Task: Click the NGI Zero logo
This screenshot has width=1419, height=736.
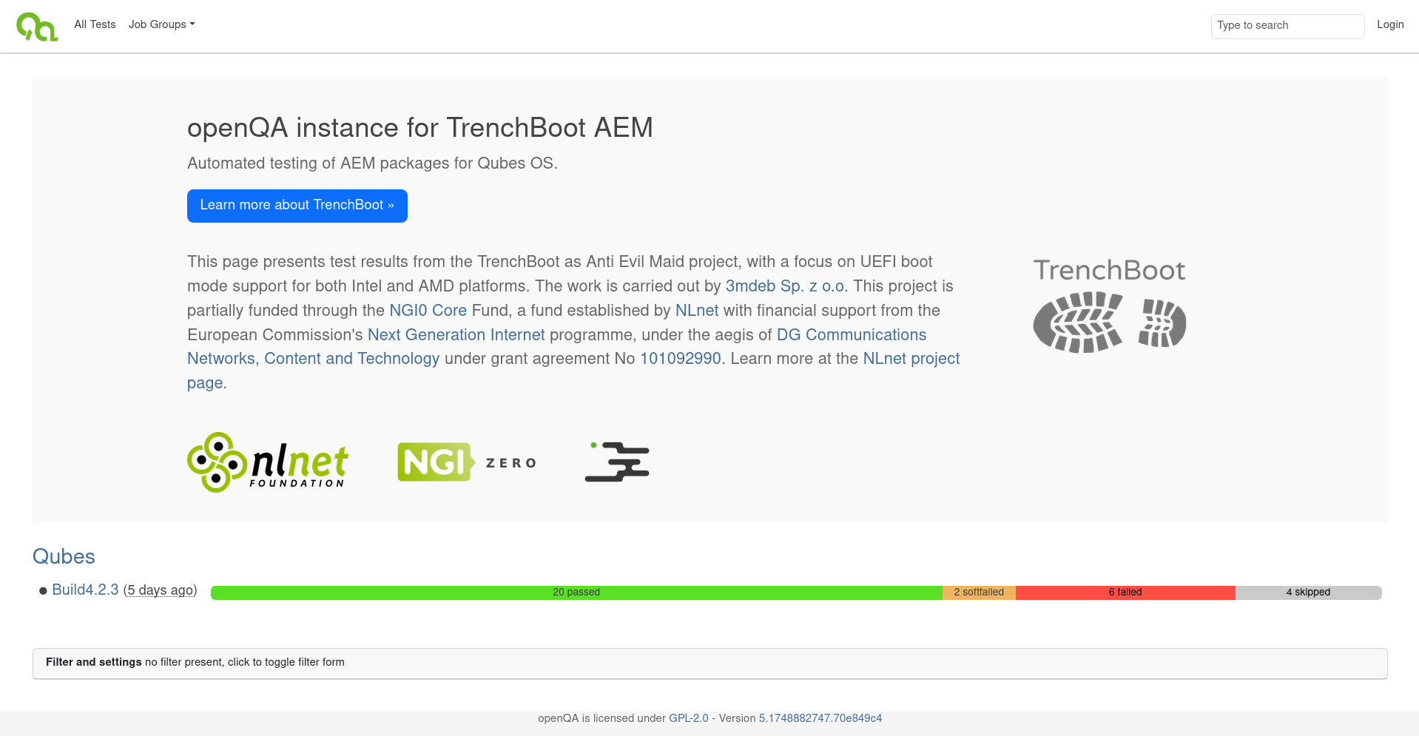Action: tap(466, 462)
